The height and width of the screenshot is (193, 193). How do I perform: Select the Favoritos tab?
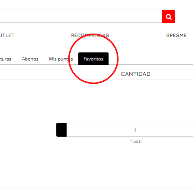(93, 59)
